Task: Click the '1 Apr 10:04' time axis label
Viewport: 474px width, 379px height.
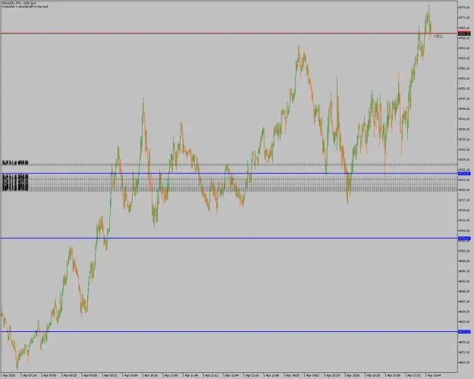Action: click(130, 375)
